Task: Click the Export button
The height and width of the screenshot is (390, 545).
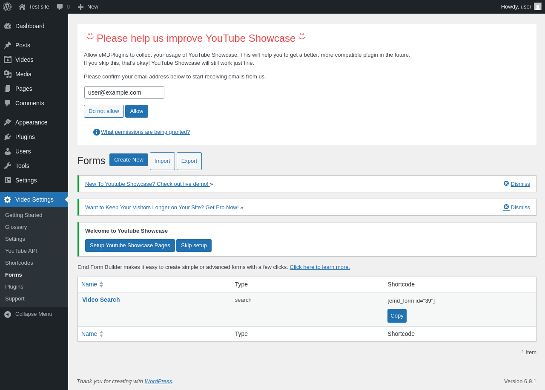Action: [189, 161]
